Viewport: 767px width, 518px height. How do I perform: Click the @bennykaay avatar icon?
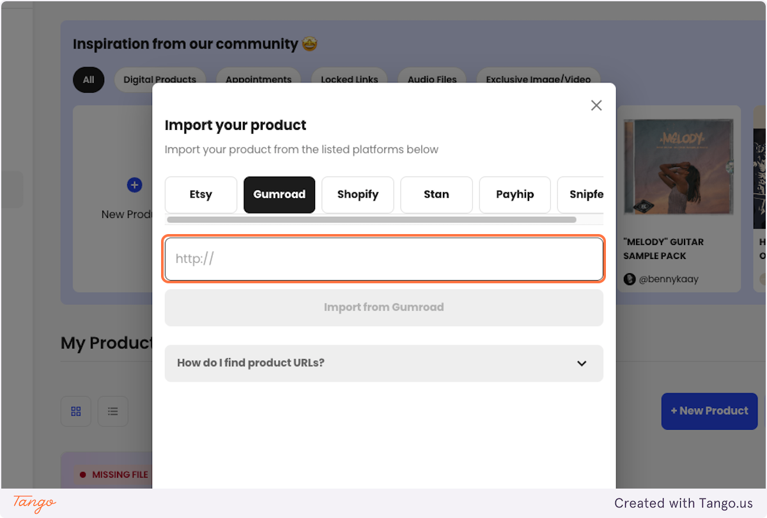coord(630,279)
